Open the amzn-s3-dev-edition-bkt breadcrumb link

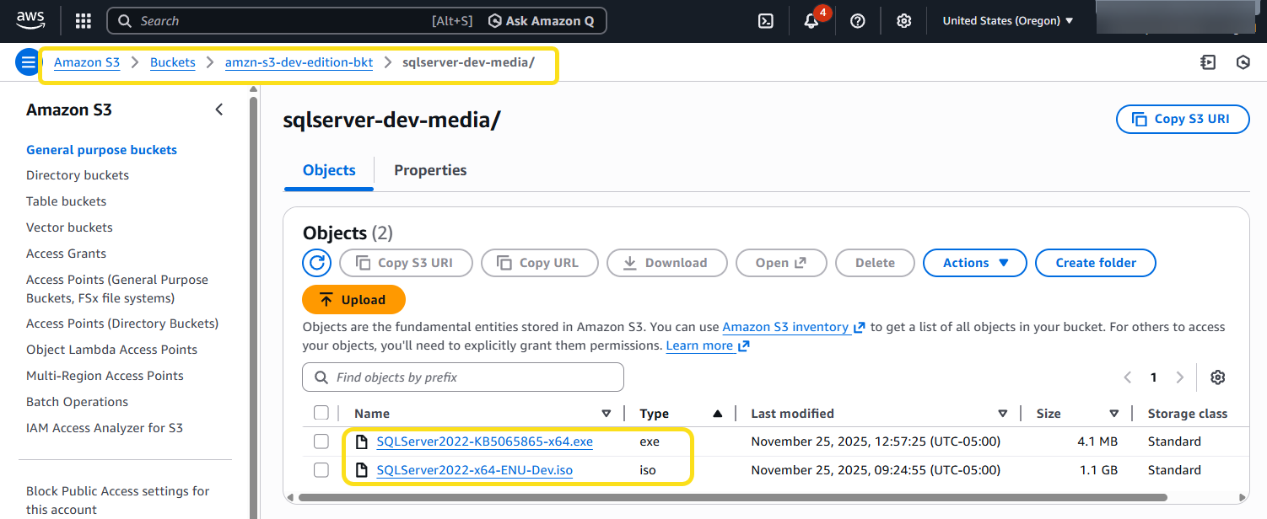click(x=299, y=62)
